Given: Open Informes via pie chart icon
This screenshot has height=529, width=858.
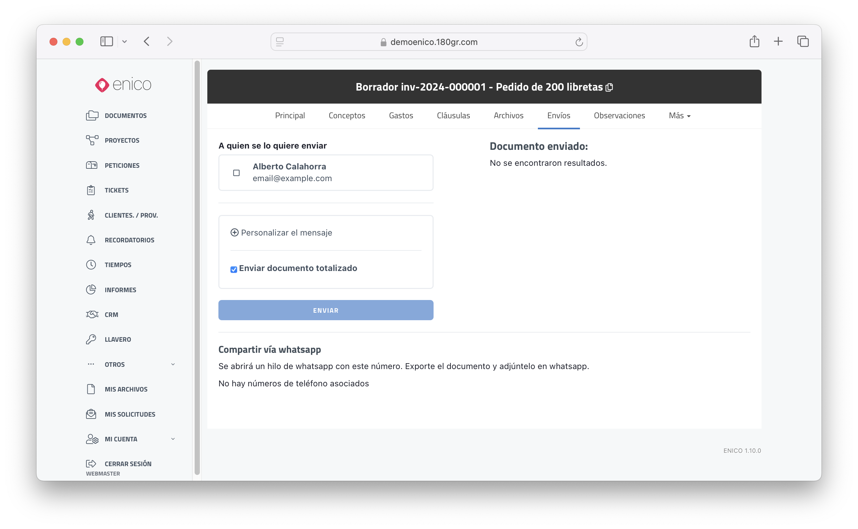Looking at the screenshot, I should coord(91,290).
